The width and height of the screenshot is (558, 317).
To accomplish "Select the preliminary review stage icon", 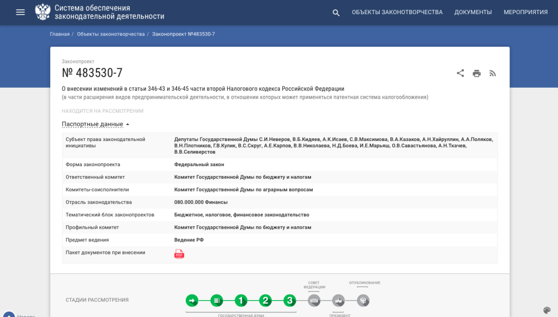I will 217,300.
